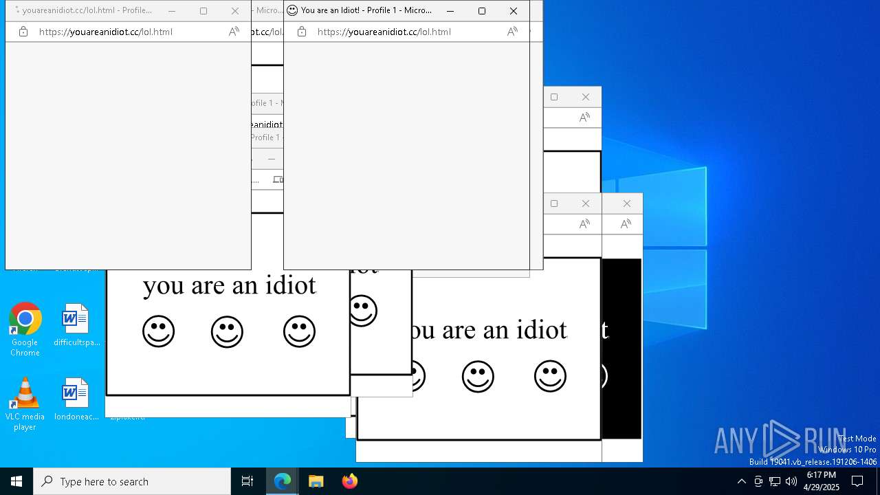Maximize the center Edge window
This screenshot has height=495, width=880.
(x=482, y=10)
